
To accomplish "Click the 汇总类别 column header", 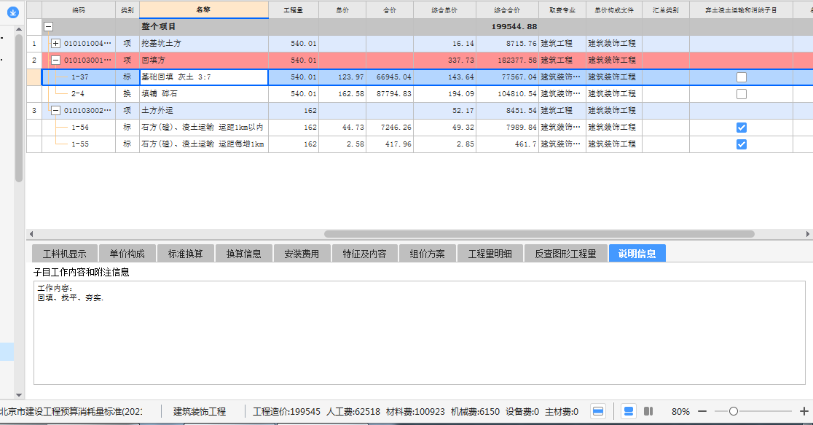I will coord(666,10).
